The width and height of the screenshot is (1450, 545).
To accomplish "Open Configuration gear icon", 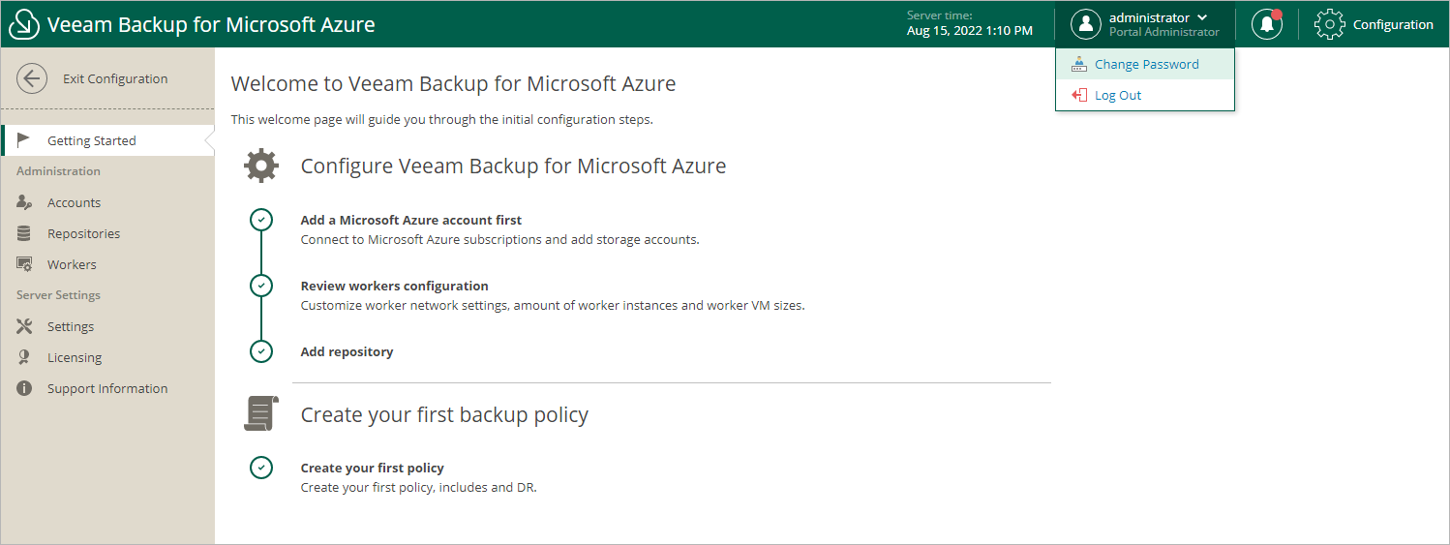I will click(1329, 24).
